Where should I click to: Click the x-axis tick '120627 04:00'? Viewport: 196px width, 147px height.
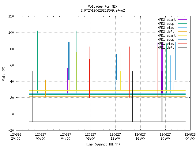(x=66, y=137)
